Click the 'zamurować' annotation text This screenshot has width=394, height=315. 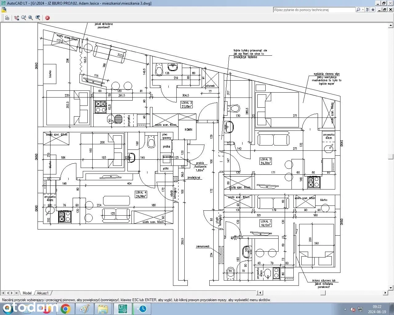click(x=203, y=246)
